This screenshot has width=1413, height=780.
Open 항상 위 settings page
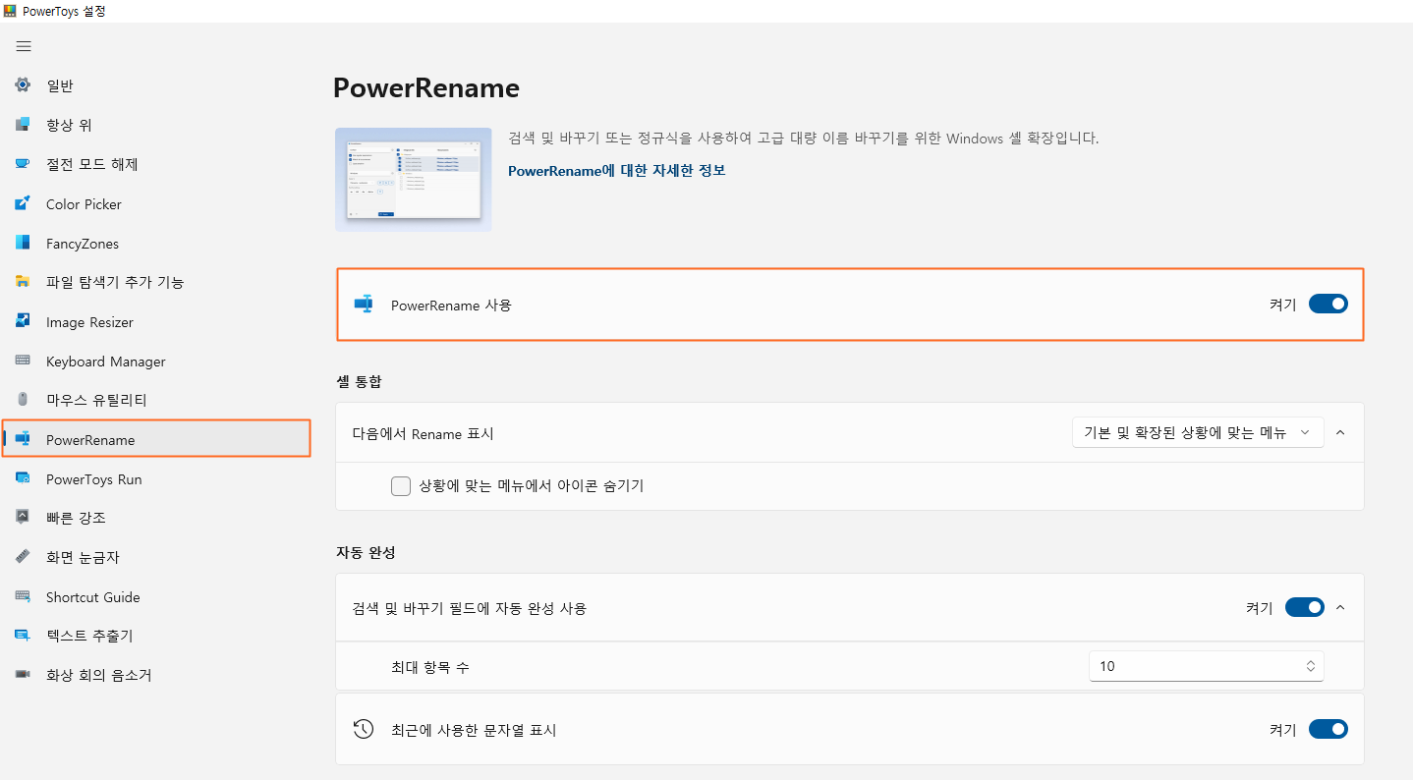pos(69,125)
